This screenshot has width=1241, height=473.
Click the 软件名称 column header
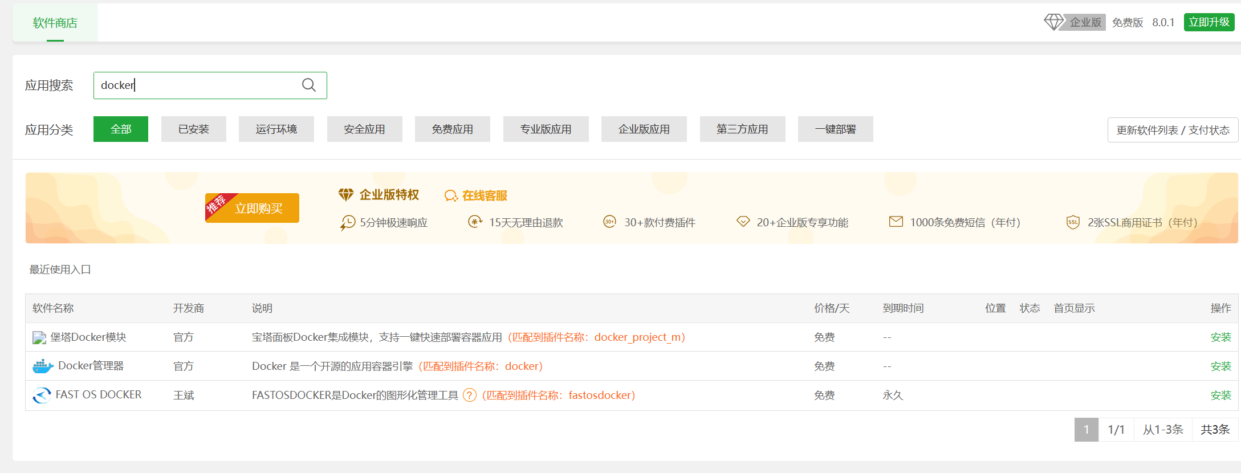click(x=53, y=308)
